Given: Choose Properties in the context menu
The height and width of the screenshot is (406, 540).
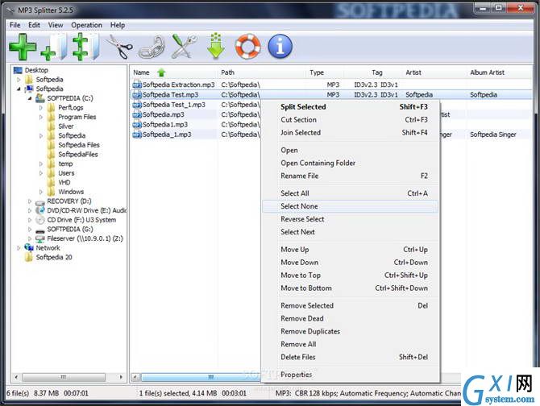Looking at the screenshot, I should pos(351,375).
